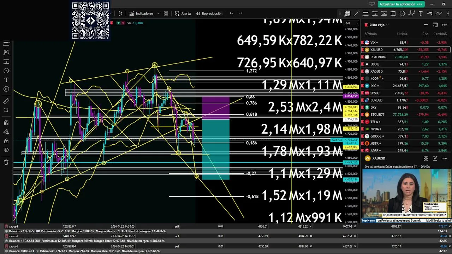452x254 pixels.
Task: Toggle red flag on DXY row
Action: point(362,107)
